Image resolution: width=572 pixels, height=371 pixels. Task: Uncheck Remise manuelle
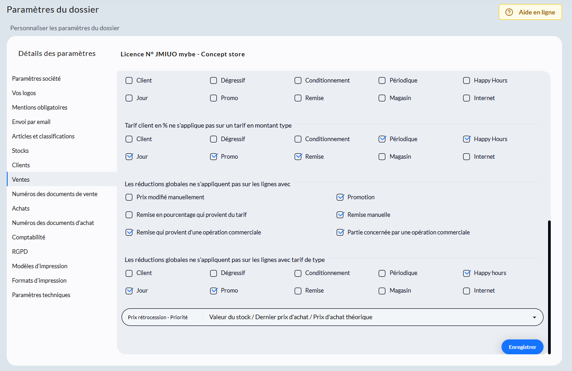point(340,215)
